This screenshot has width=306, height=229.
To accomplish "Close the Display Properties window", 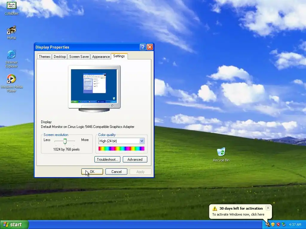I will click(150, 47).
